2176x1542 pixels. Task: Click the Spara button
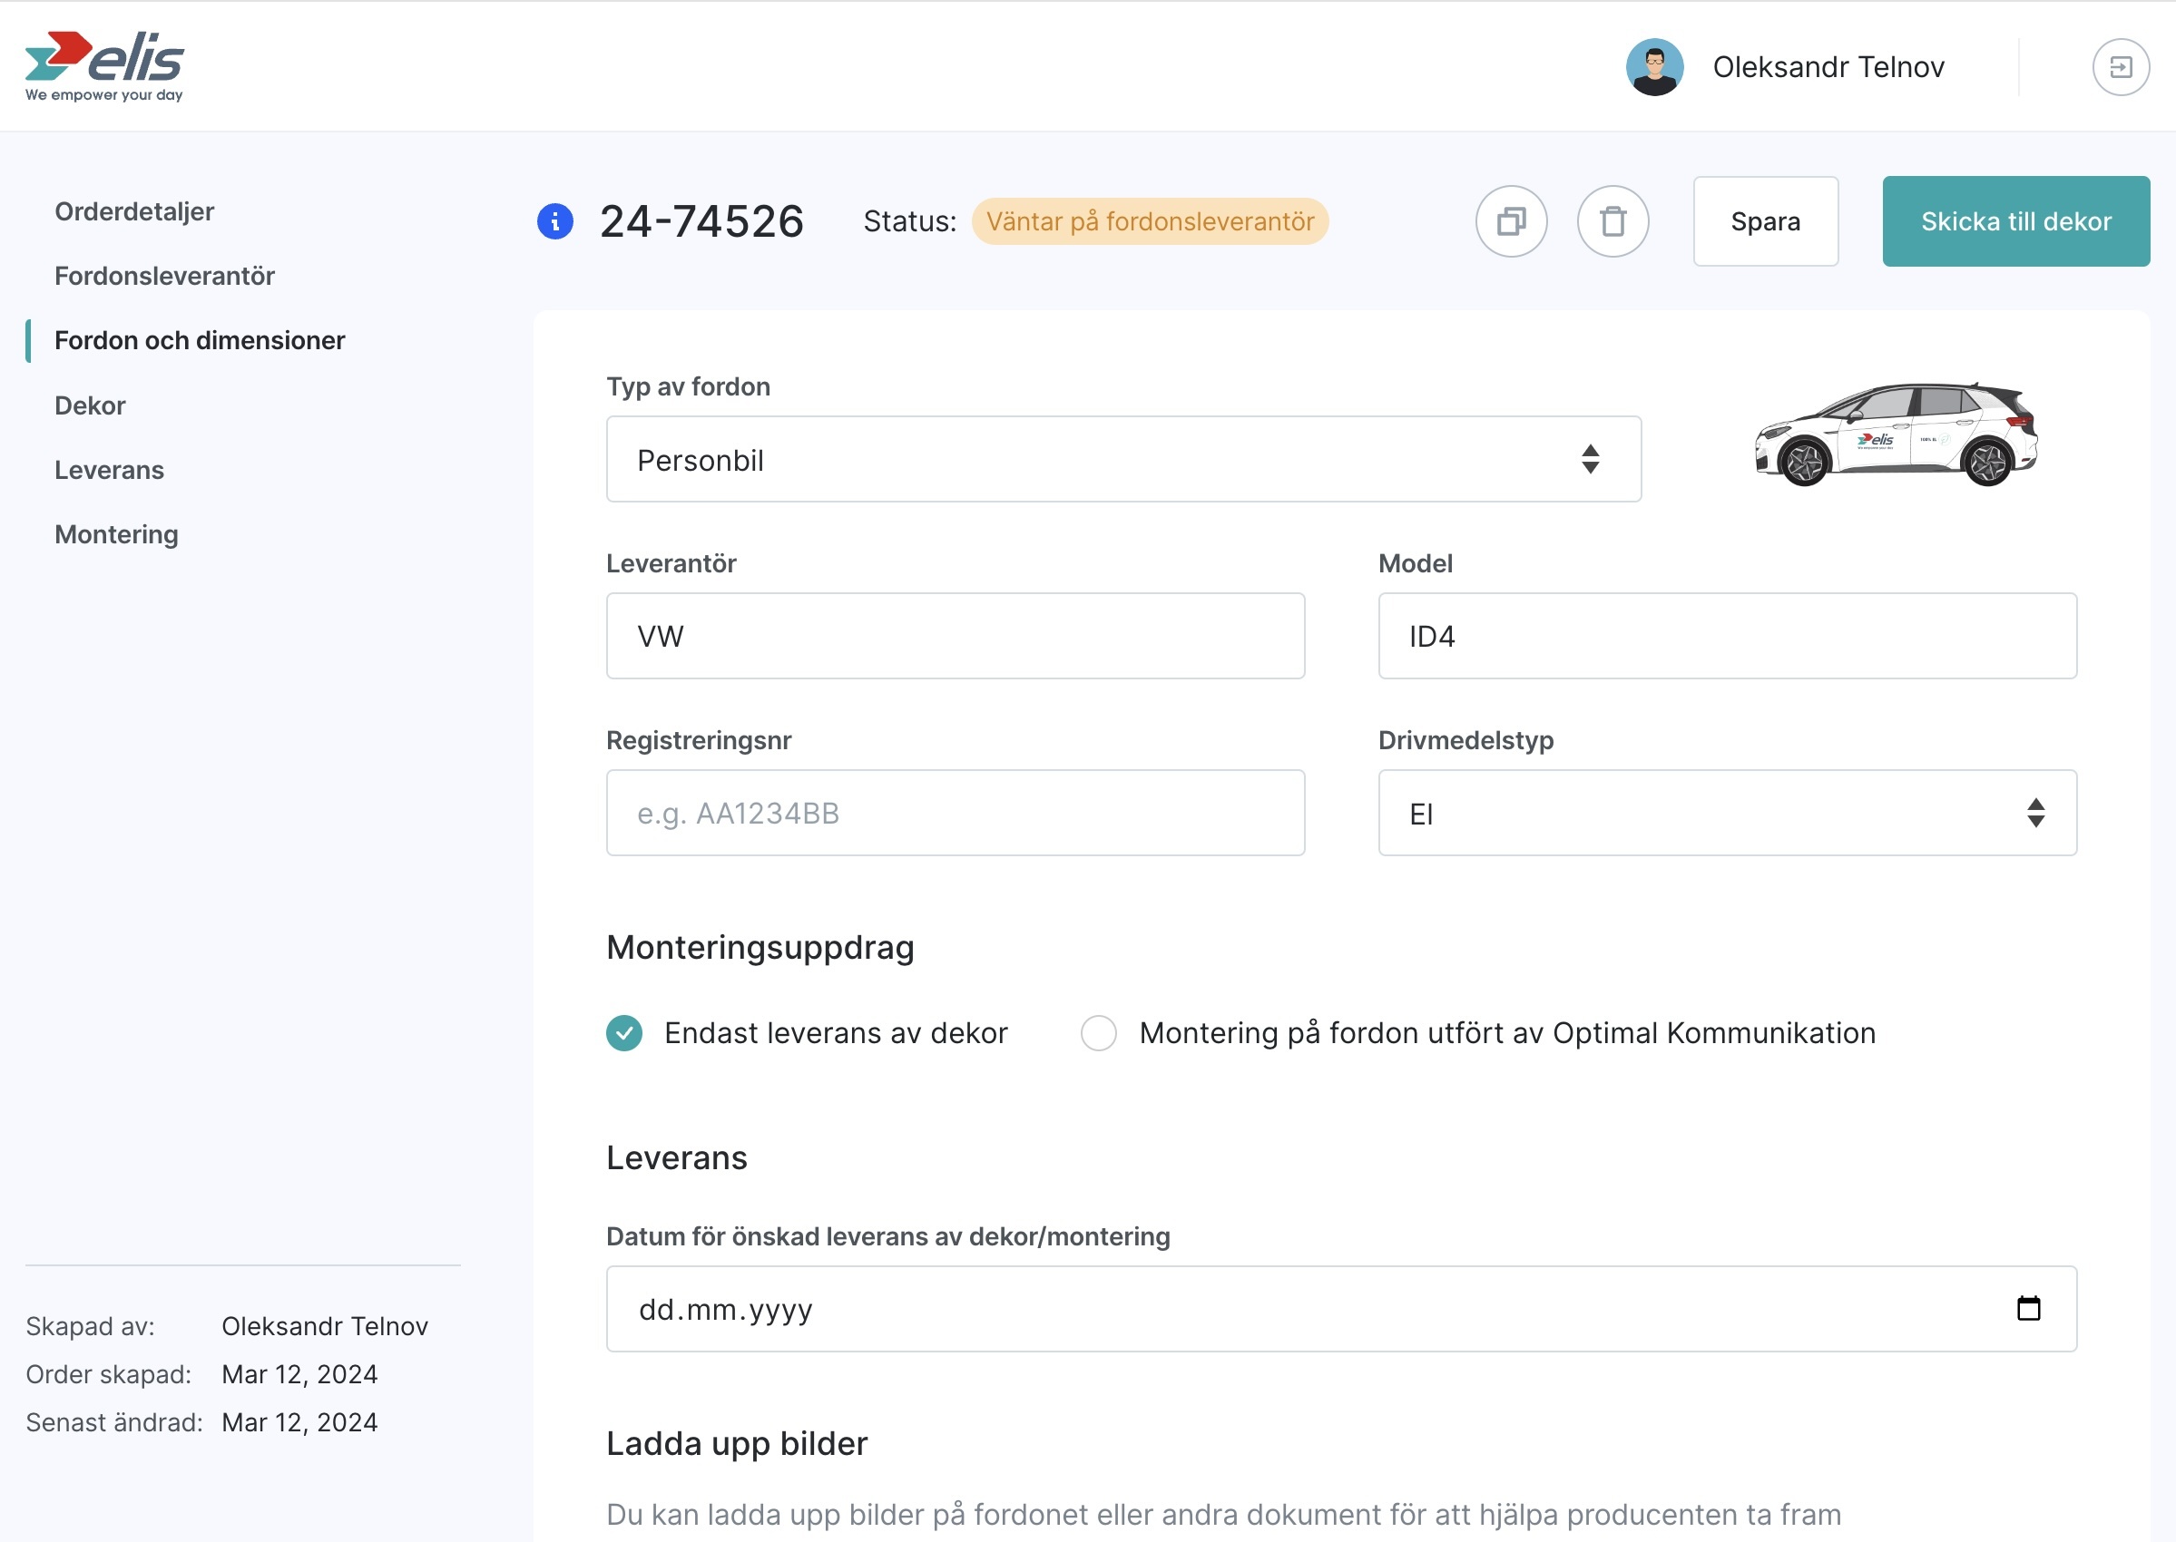(x=1766, y=221)
